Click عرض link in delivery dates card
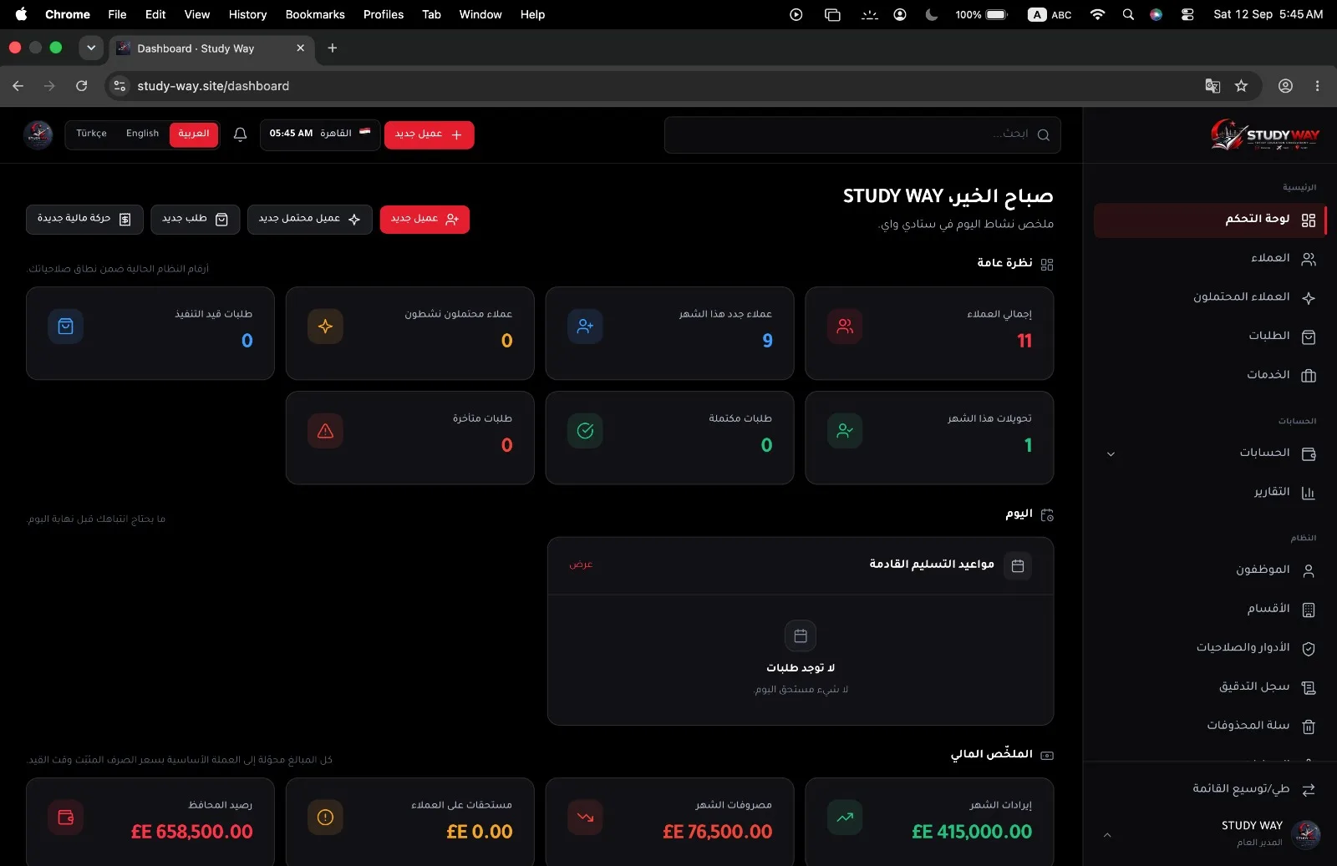Viewport: 1337px width, 866px height. (x=581, y=565)
